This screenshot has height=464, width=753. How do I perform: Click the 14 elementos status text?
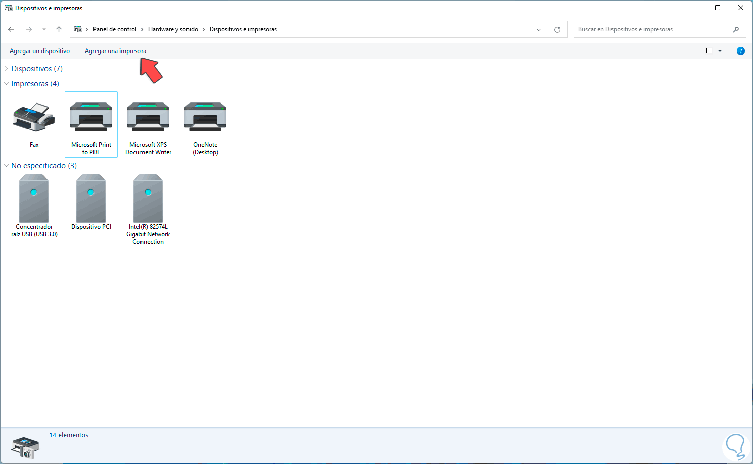point(69,435)
